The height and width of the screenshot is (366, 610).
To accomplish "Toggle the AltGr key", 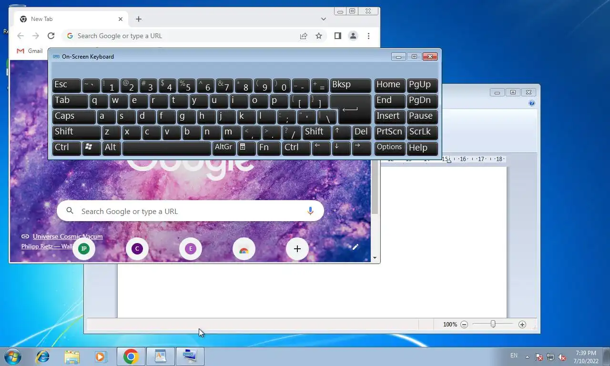I will 224,148.
